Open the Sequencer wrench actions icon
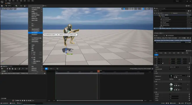 click(x=22, y=69)
